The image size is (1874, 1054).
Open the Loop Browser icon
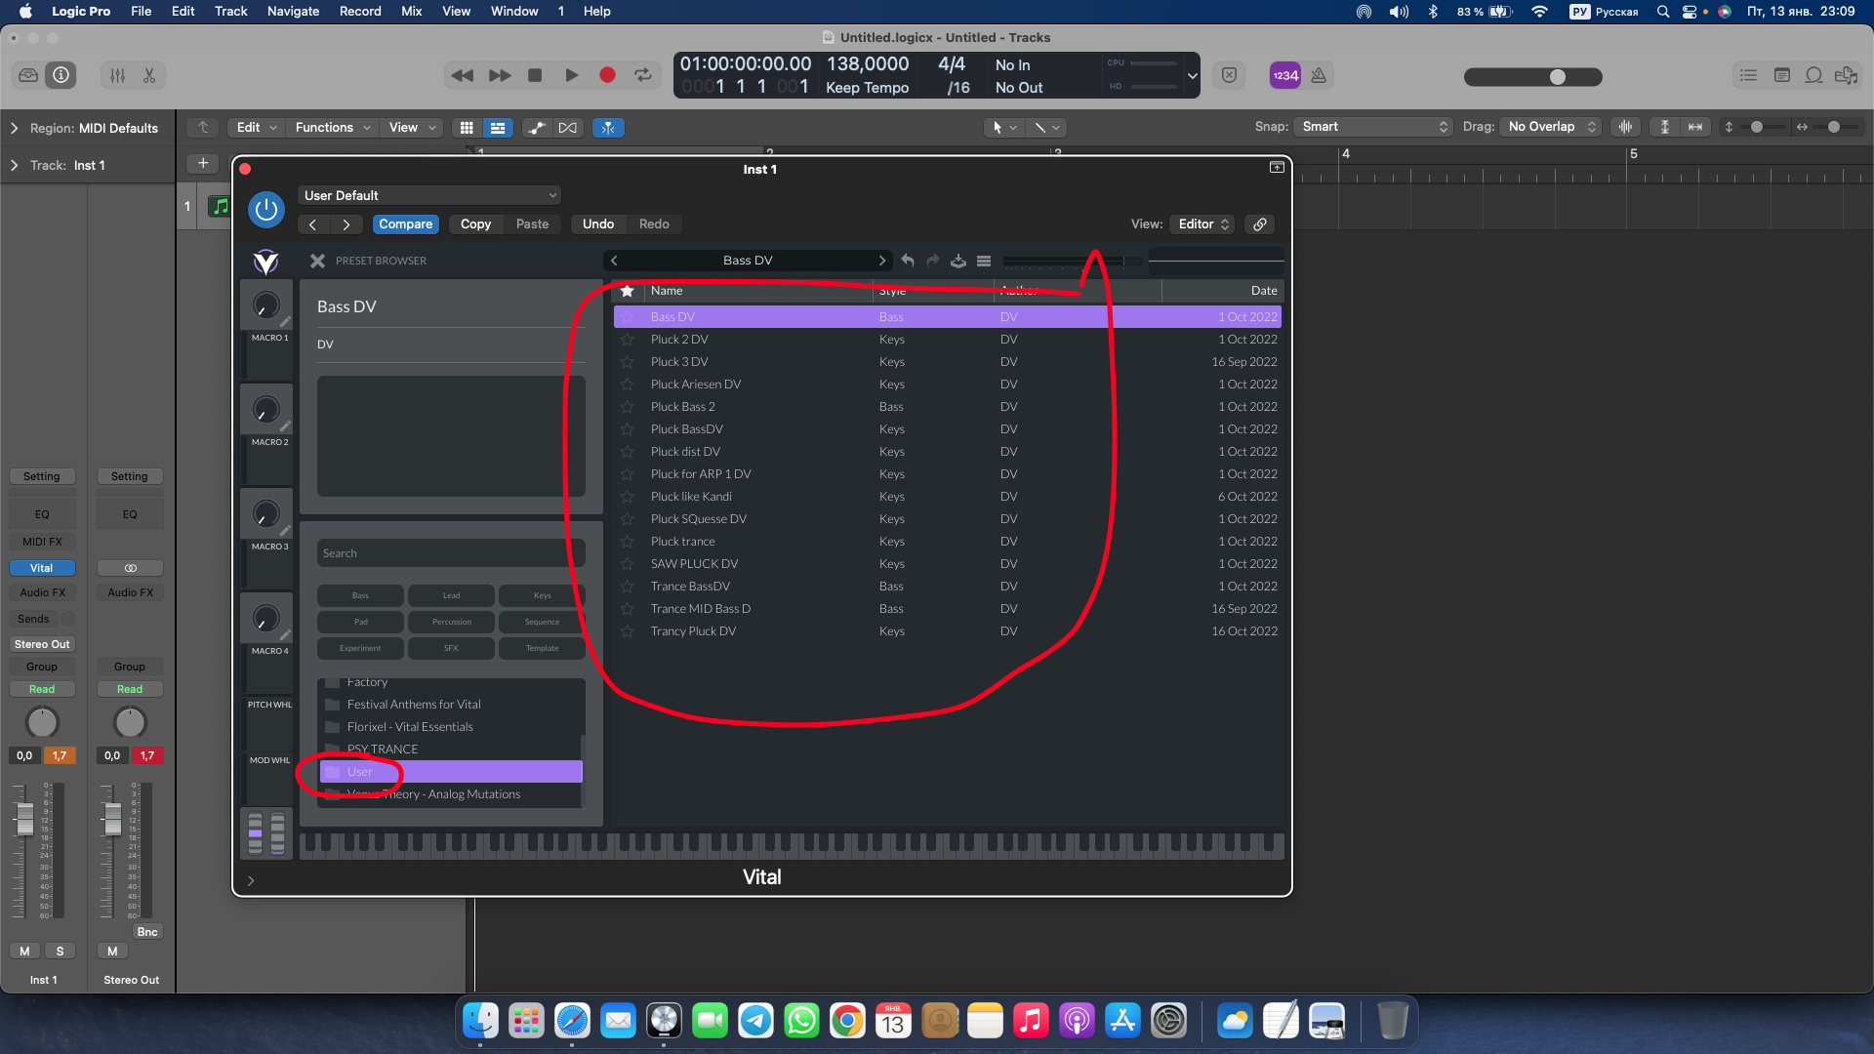pyautogui.click(x=1813, y=75)
